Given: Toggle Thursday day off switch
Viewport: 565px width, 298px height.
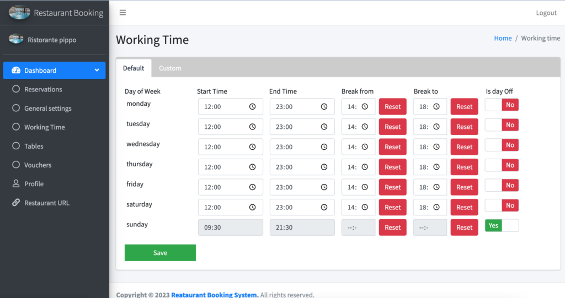Looking at the screenshot, I should tap(502, 165).
